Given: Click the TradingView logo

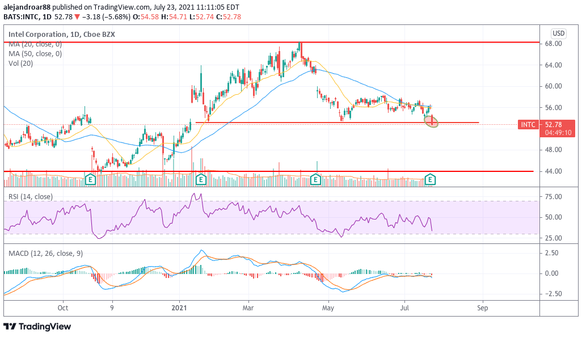Looking at the screenshot, I should 37,327.
